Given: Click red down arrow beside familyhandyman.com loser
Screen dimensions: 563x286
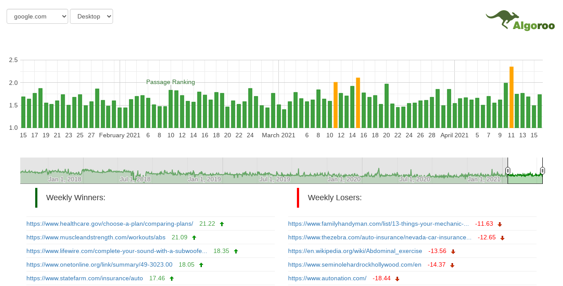Looking at the screenshot, I should pos(500,224).
